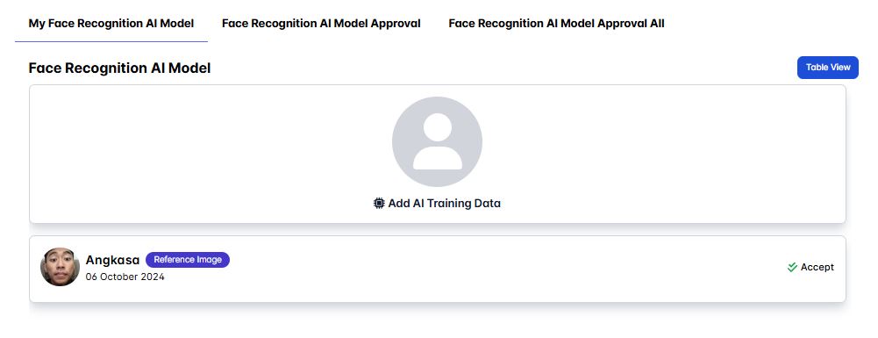
Task: Click the Add AI Training Data label
Action: pyautogui.click(x=444, y=203)
